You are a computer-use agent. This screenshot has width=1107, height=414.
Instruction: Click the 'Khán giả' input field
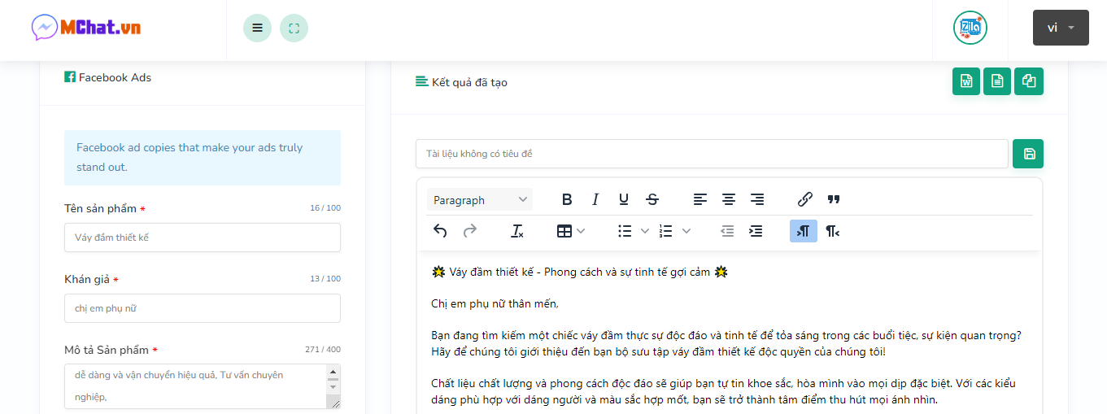tap(203, 308)
